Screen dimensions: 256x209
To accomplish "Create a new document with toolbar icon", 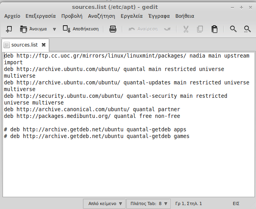I will click(x=9, y=29).
